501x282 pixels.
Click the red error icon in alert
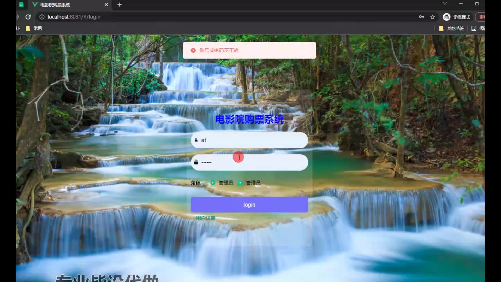tap(193, 50)
